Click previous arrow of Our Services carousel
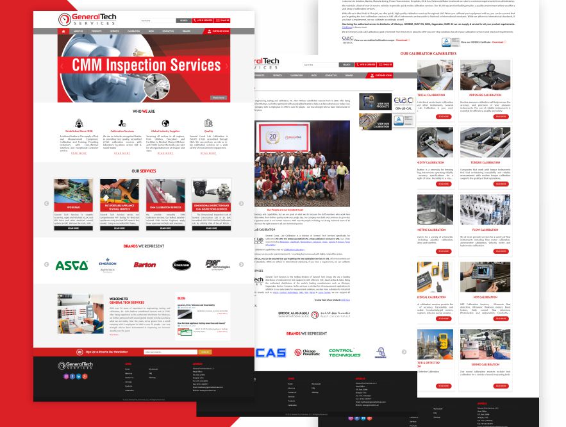566x427 pixels. 47,204
